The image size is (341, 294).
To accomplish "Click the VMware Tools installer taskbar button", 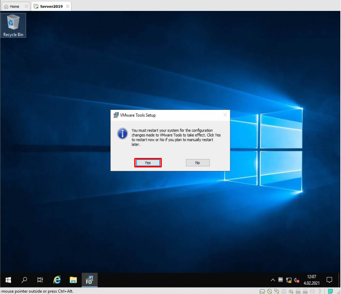I will tap(90, 280).
